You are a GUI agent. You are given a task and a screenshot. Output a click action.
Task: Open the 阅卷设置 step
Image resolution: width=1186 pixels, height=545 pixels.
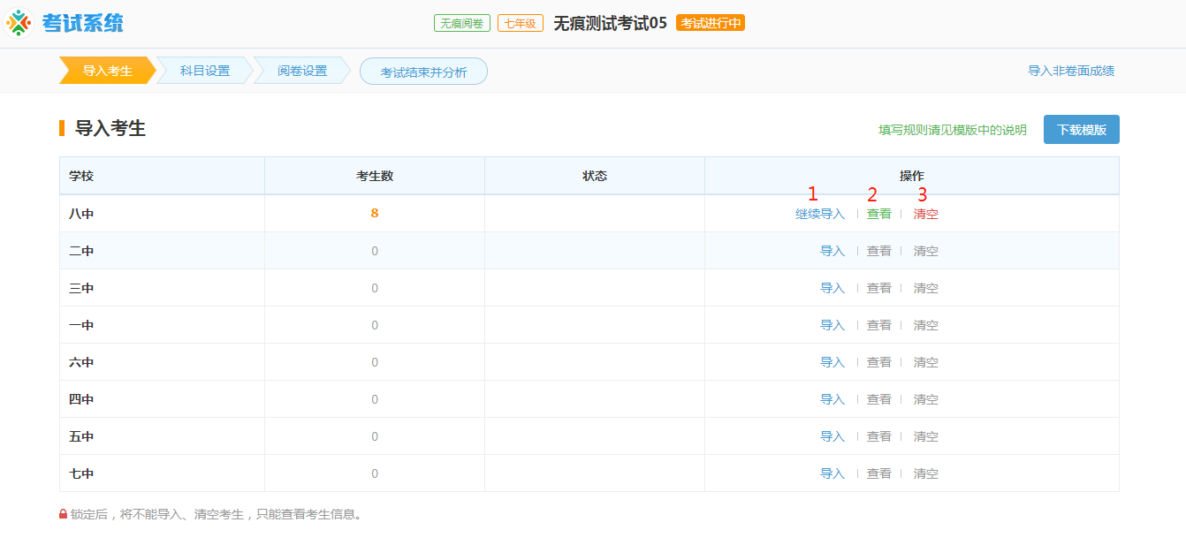click(300, 71)
